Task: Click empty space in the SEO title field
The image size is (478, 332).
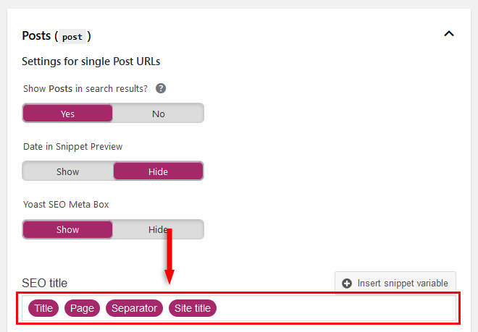Action: pyautogui.click(x=335, y=308)
